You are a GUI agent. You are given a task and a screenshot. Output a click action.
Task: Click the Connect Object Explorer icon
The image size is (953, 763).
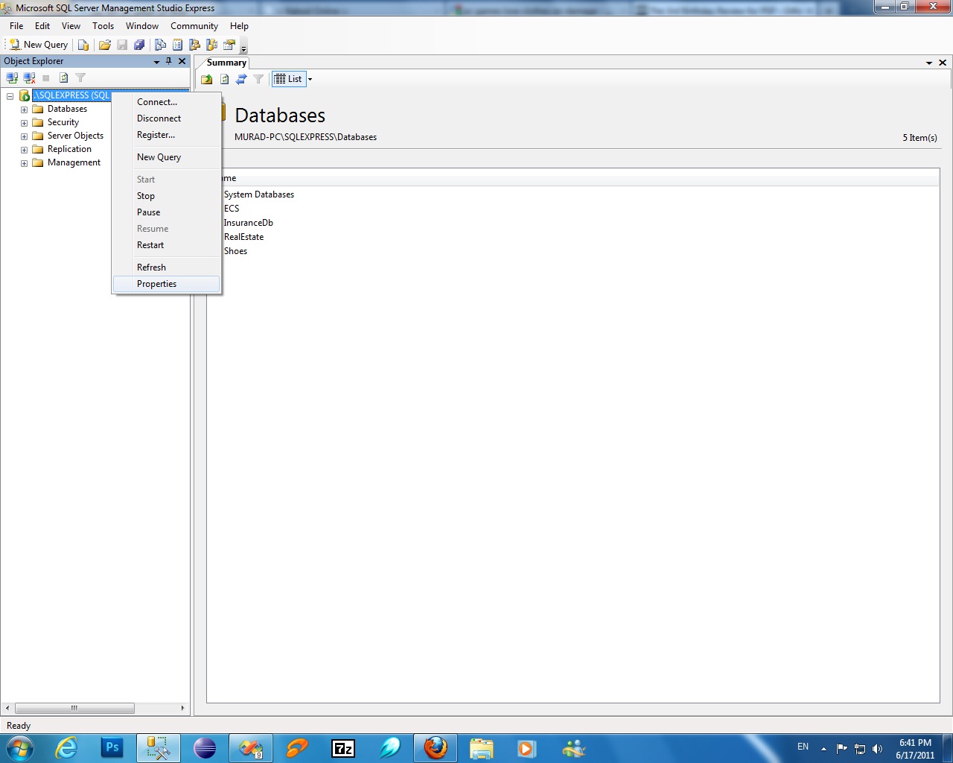(x=12, y=77)
